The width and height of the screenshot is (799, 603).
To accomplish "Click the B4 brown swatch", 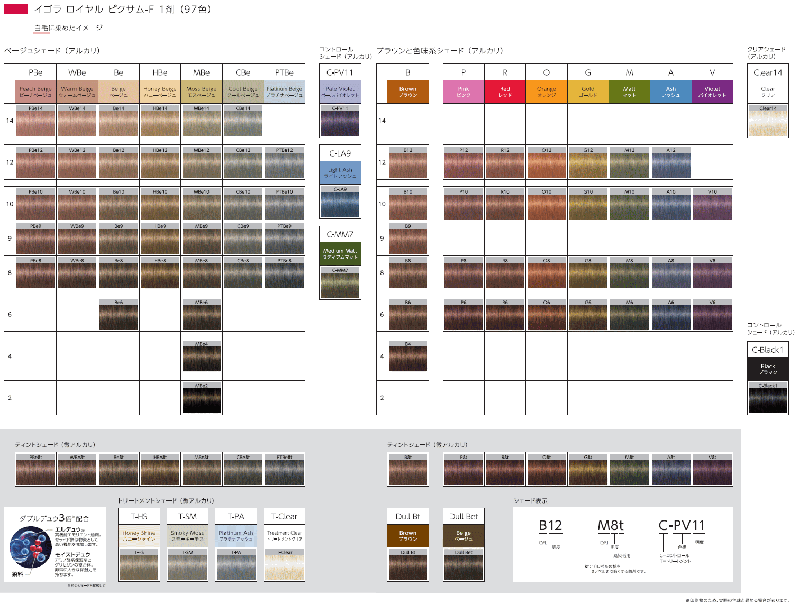I will pyautogui.click(x=407, y=357).
